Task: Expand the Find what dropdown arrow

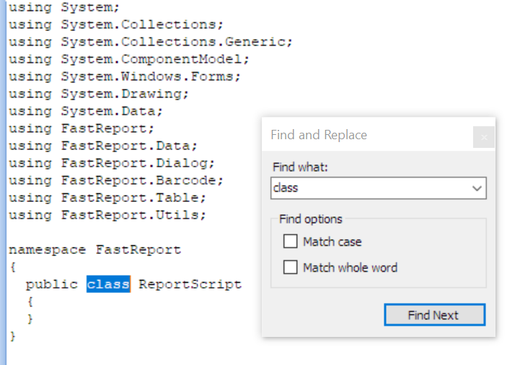Action: [477, 188]
